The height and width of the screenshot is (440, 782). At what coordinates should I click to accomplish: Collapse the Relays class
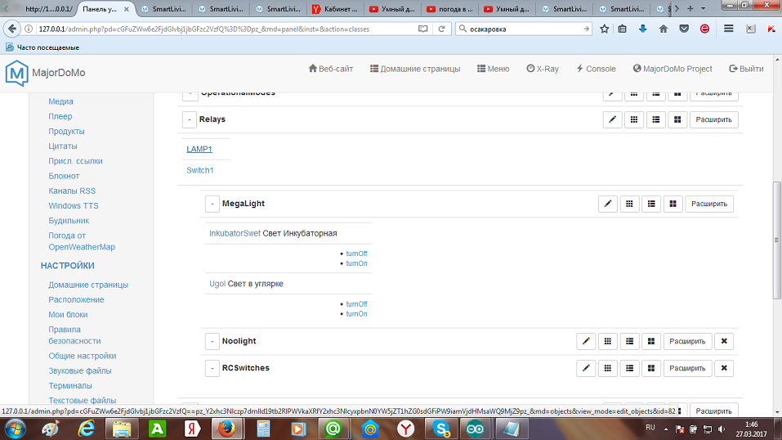click(x=190, y=119)
